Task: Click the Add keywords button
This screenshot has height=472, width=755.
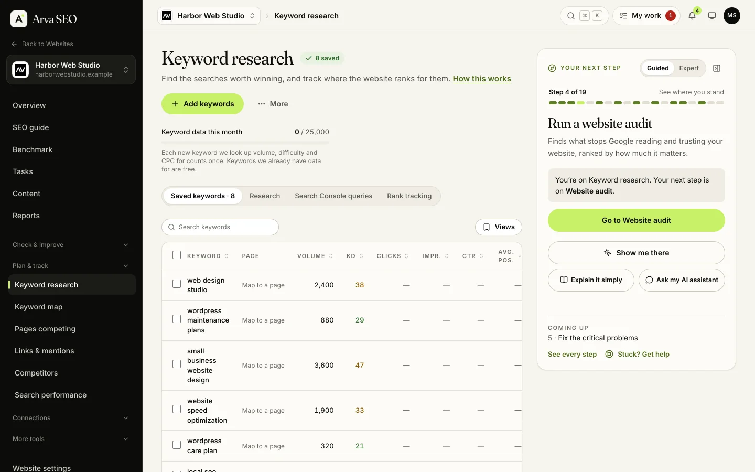Action: point(202,104)
